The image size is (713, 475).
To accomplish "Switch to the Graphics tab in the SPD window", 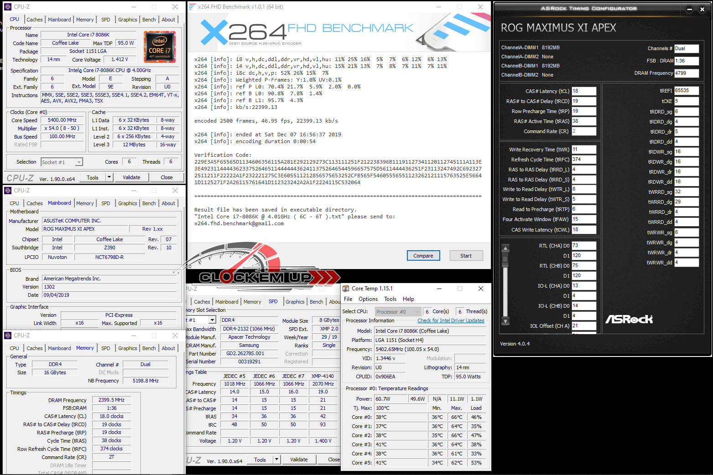I will coord(295,302).
